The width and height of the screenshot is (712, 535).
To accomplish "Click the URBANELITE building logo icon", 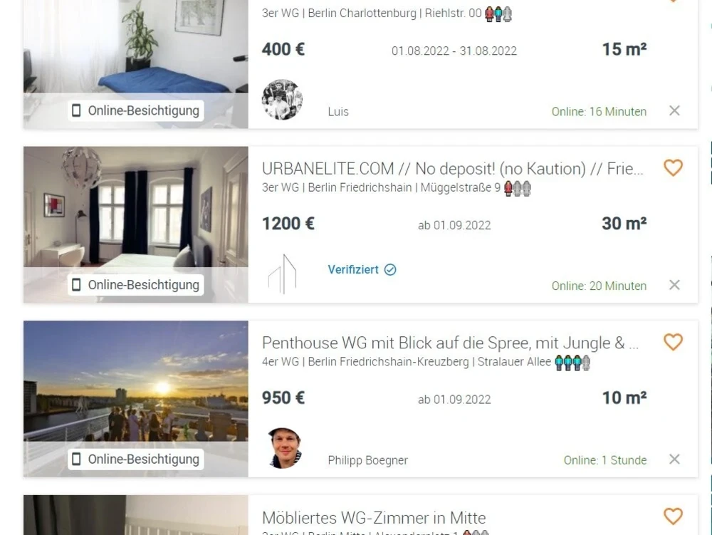I will click(282, 274).
